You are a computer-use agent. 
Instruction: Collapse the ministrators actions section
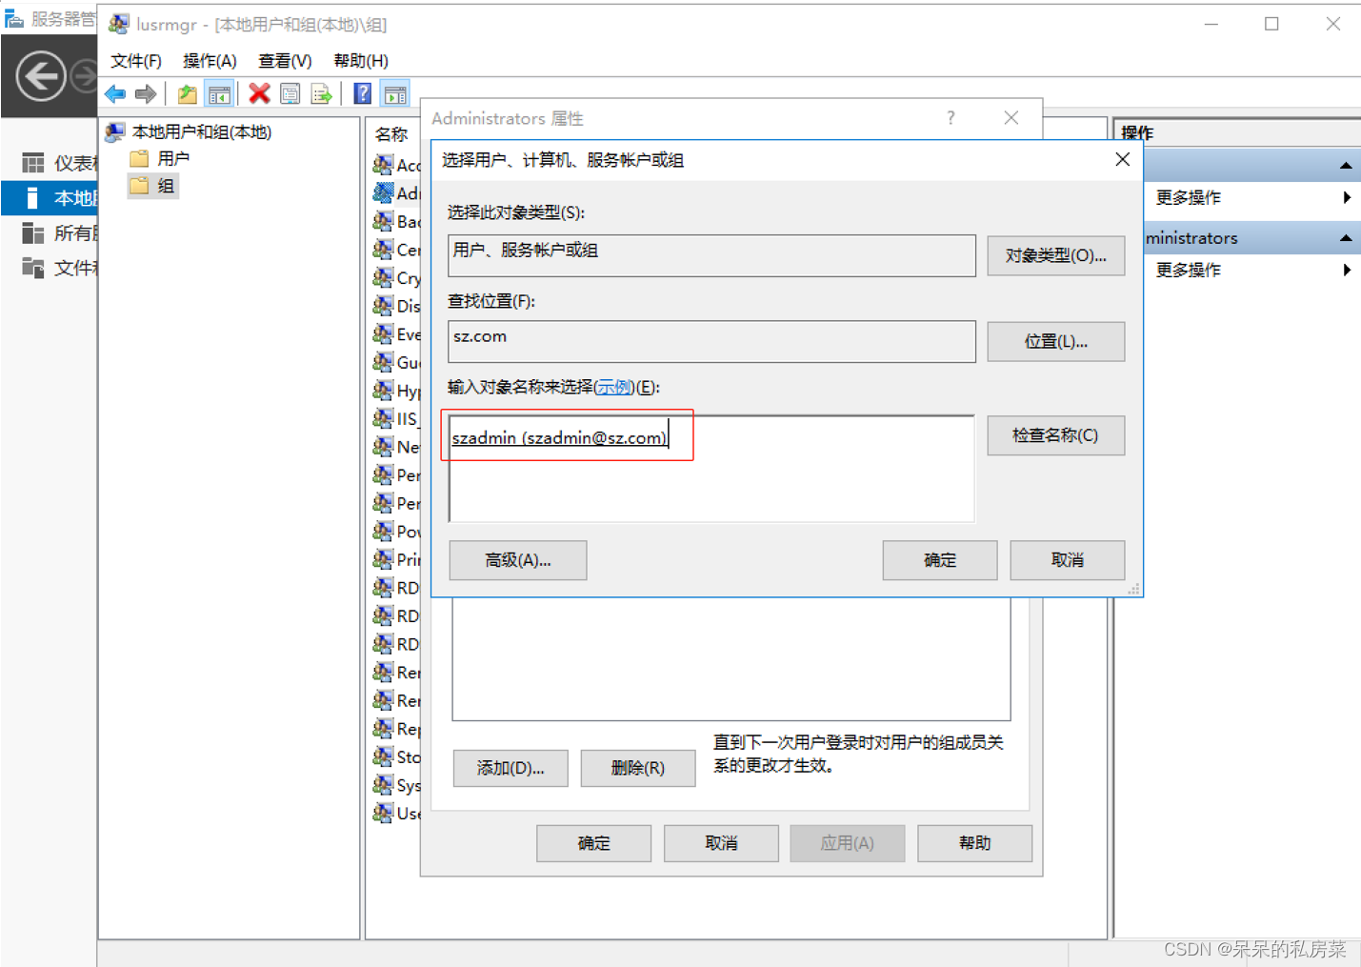tap(1346, 238)
